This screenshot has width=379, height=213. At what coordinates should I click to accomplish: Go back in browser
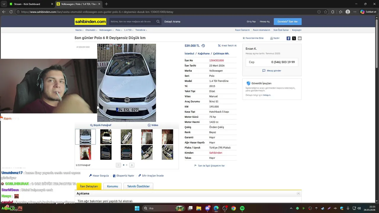[x=4, y=12]
